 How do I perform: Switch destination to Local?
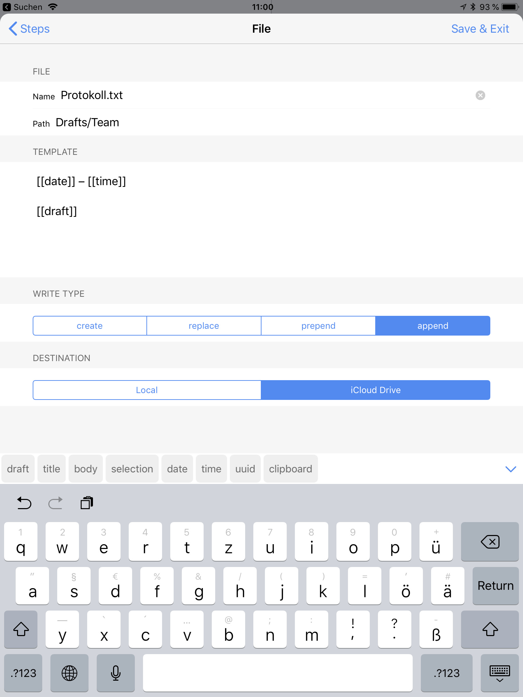[147, 390]
